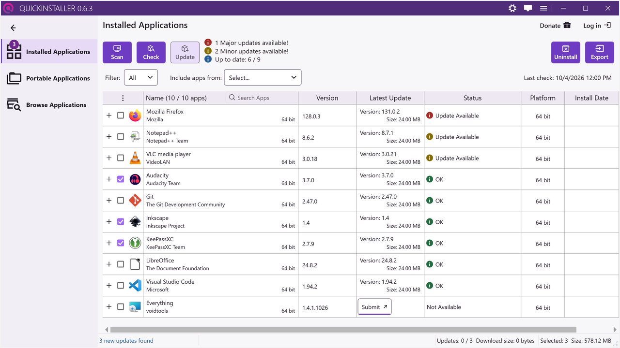Click the Mozilla Firefox app icon
The image size is (620, 348).
coord(135,116)
